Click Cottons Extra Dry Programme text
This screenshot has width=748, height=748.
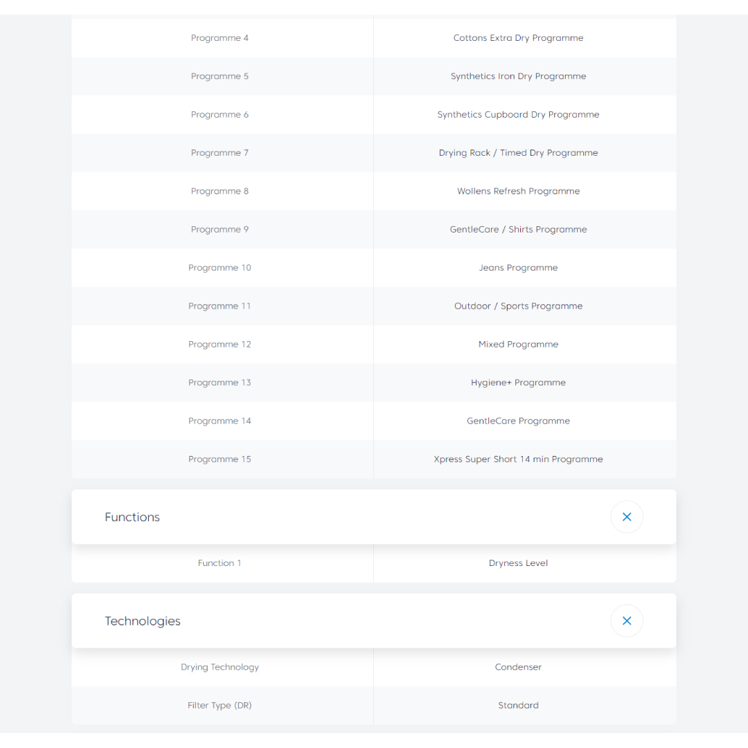(518, 38)
